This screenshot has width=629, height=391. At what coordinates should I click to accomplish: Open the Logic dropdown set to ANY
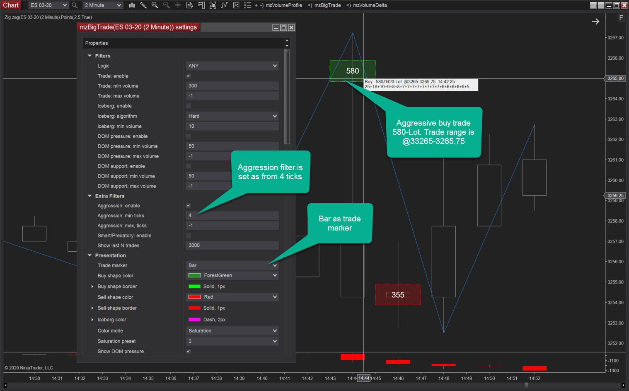pos(232,66)
